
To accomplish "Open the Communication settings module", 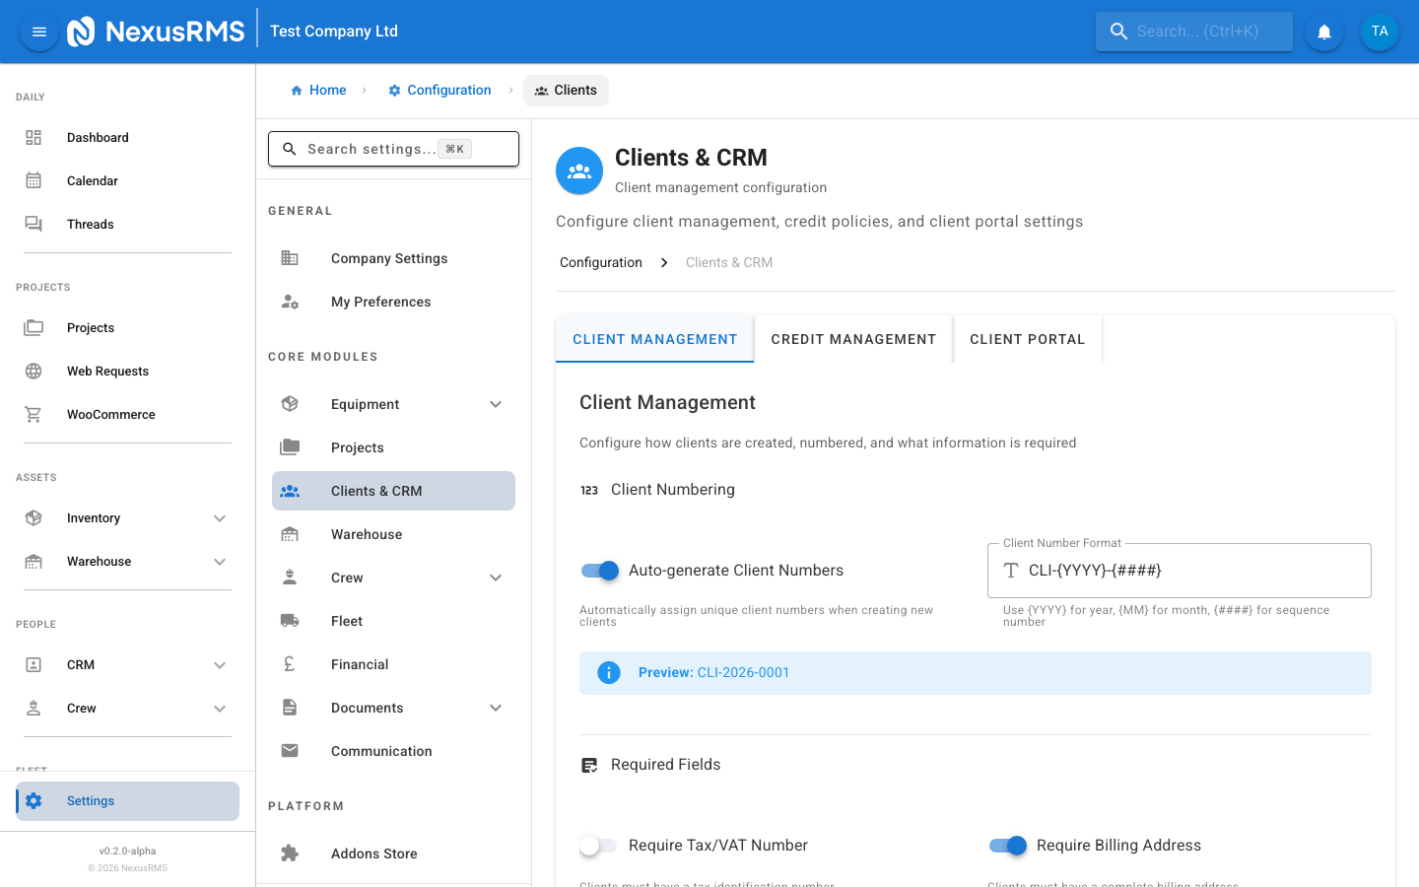I will click(x=381, y=750).
